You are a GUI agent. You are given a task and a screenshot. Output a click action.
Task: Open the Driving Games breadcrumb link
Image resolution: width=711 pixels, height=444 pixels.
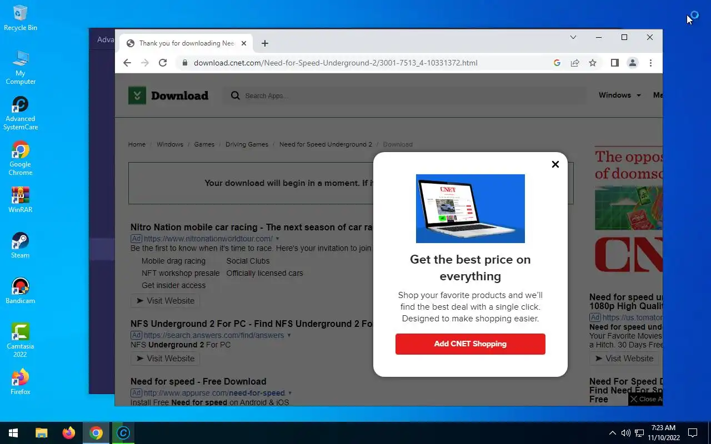tap(247, 144)
